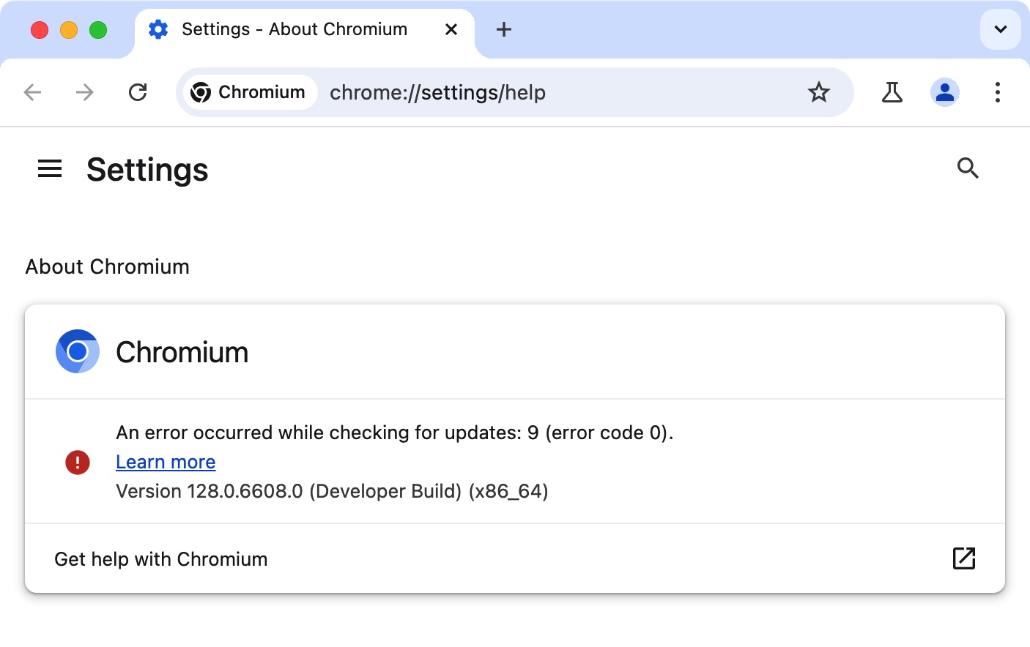Go back to the previous page
The height and width of the screenshot is (647, 1030).
[x=32, y=92]
